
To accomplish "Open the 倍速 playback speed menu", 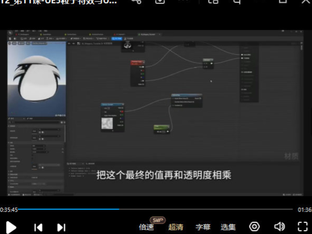I will pos(147,227).
